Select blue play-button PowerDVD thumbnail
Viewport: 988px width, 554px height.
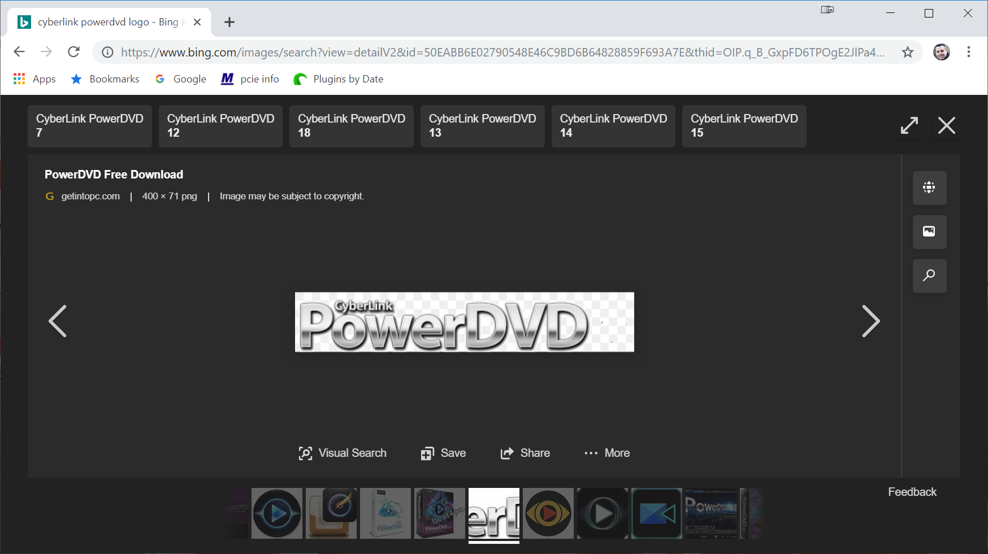coord(277,513)
